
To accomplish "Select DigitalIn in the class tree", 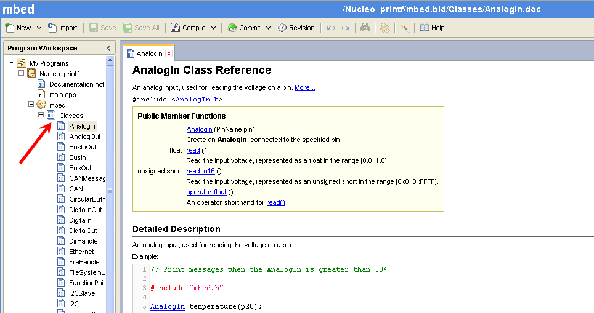I will pyautogui.click(x=80, y=220).
